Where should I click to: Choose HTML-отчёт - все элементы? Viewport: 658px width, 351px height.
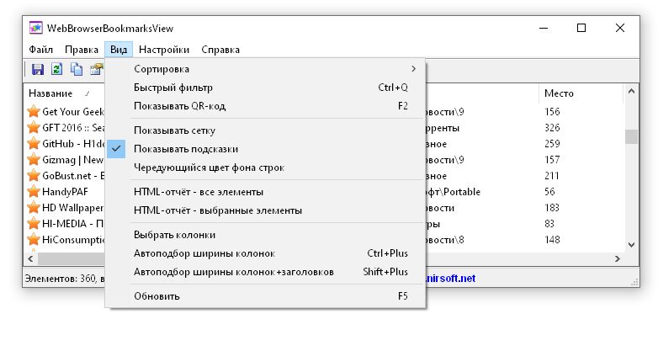[265, 192]
